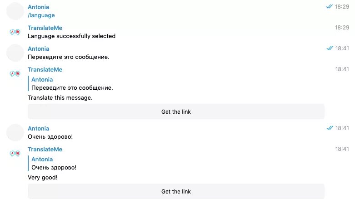Open TranslateMe avatar beside Very good! reply

[15, 154]
